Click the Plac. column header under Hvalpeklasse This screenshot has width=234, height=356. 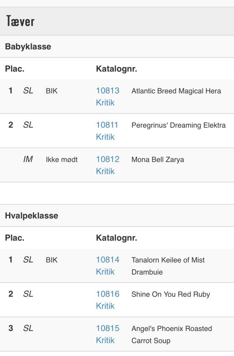[15, 238]
